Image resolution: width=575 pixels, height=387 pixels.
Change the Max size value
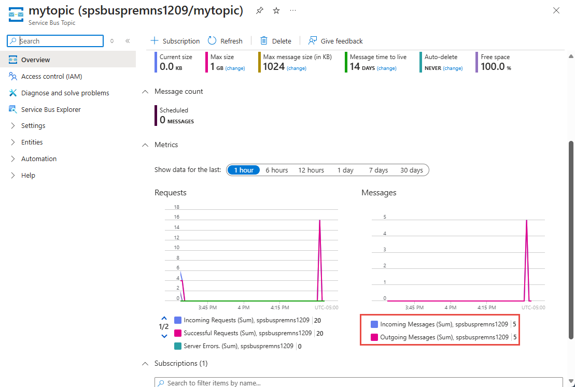click(x=235, y=68)
